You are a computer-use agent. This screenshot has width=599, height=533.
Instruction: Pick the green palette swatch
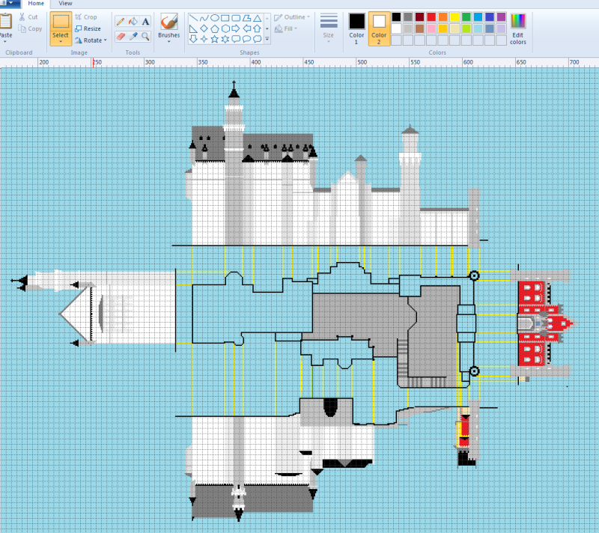[466, 16]
